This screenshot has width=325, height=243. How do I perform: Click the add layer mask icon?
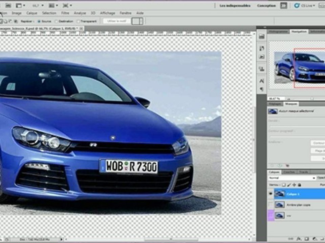(x=307, y=239)
